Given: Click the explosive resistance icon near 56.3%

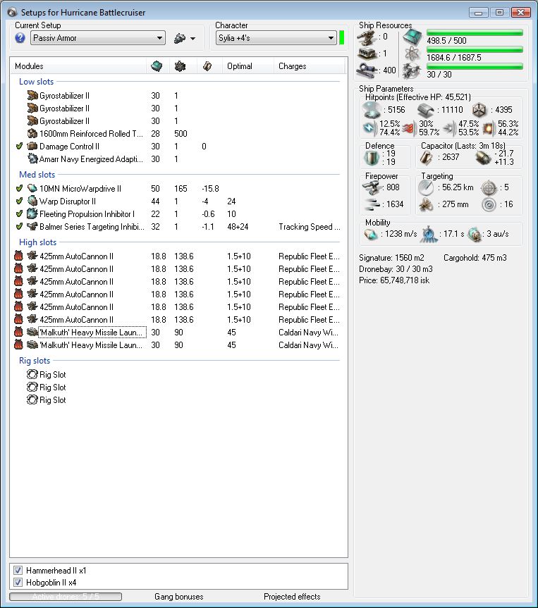Looking at the screenshot, I should pos(489,128).
